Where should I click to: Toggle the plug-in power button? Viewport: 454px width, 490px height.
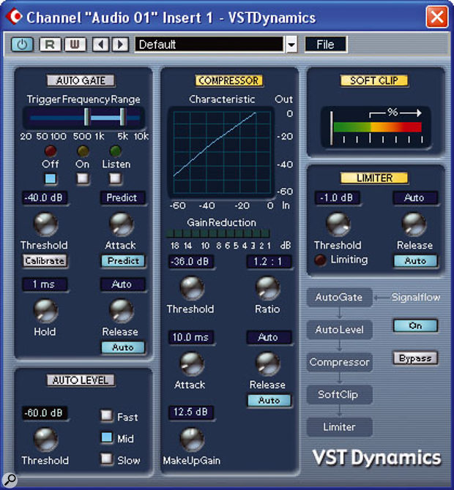tap(22, 45)
